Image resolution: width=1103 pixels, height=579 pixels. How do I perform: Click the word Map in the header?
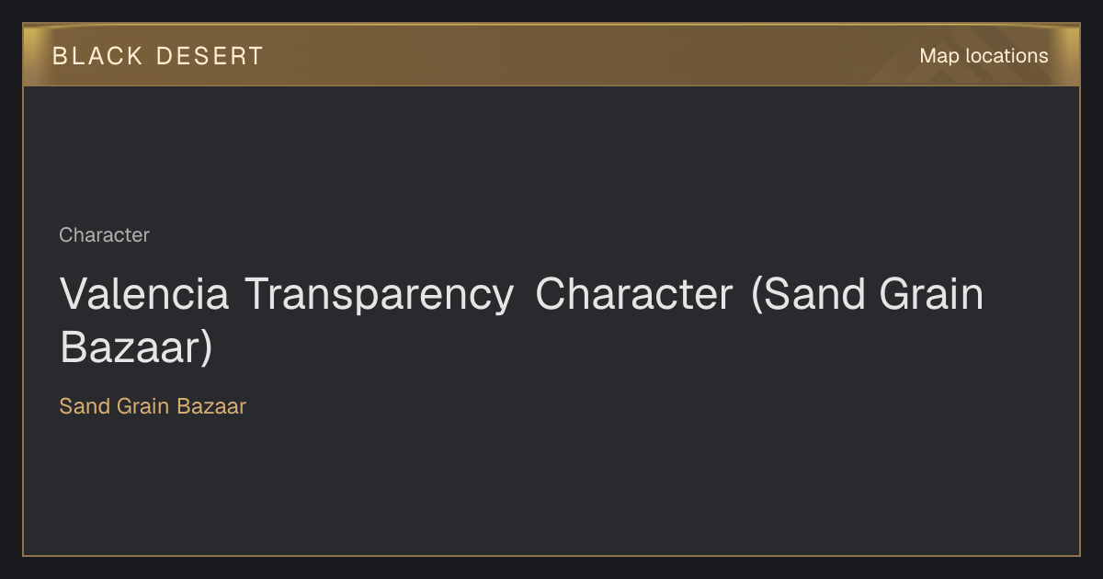coord(939,56)
